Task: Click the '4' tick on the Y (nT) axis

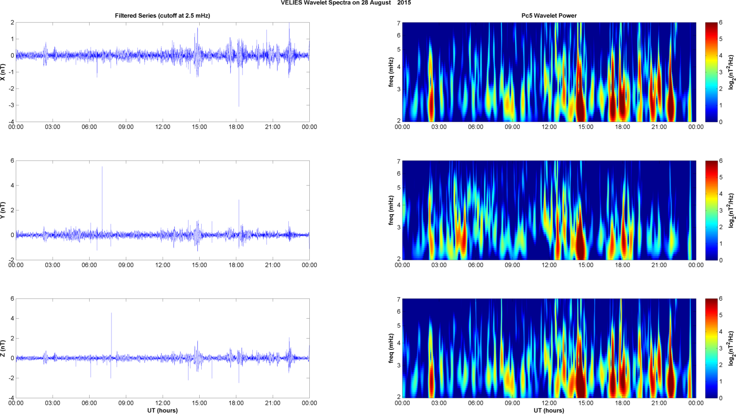Action: point(12,185)
